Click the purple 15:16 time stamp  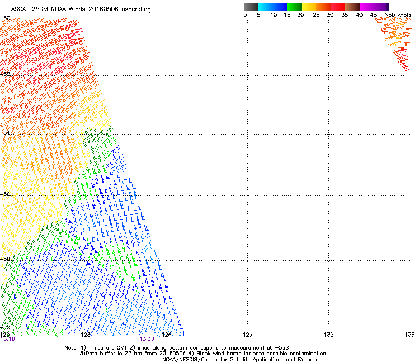[7, 339]
